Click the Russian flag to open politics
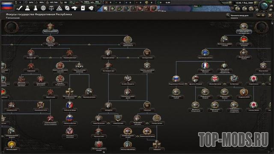The width and height of the screenshot is (274, 154). [x=7, y=6]
